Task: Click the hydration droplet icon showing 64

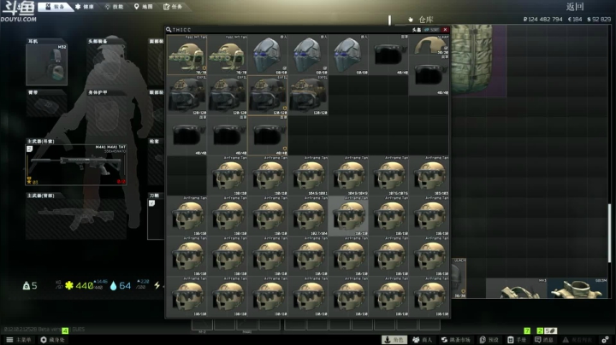Action: [114, 286]
